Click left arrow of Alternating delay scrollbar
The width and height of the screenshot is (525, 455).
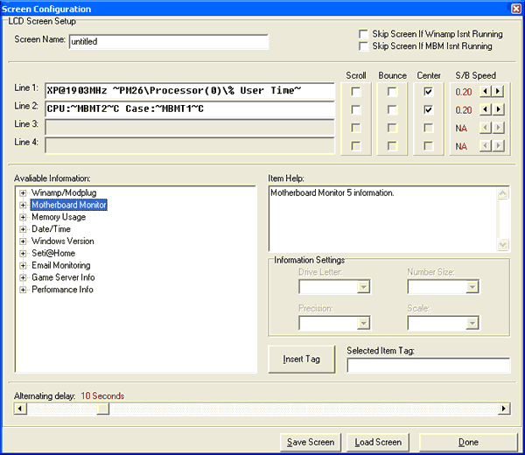[20, 409]
